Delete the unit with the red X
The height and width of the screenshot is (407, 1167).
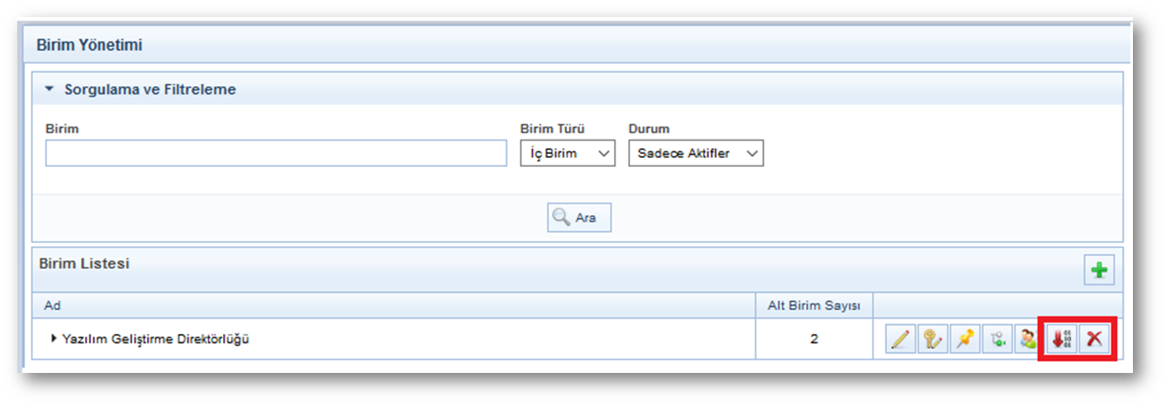(x=1094, y=340)
